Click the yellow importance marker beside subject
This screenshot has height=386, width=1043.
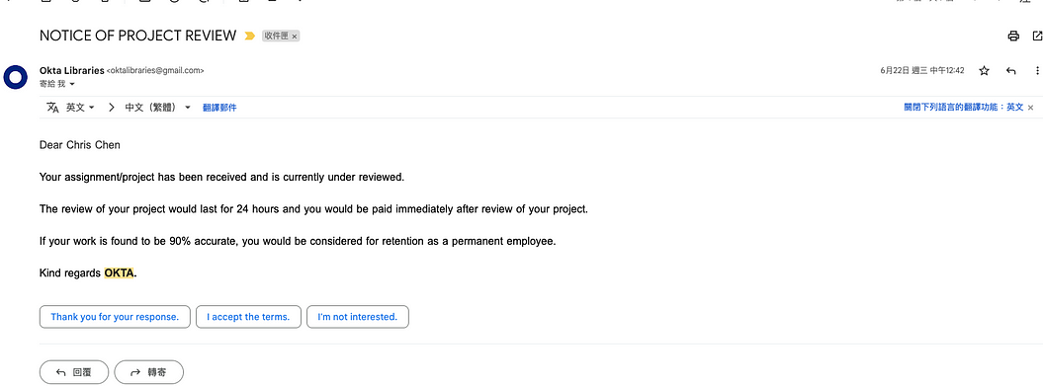[x=249, y=36]
